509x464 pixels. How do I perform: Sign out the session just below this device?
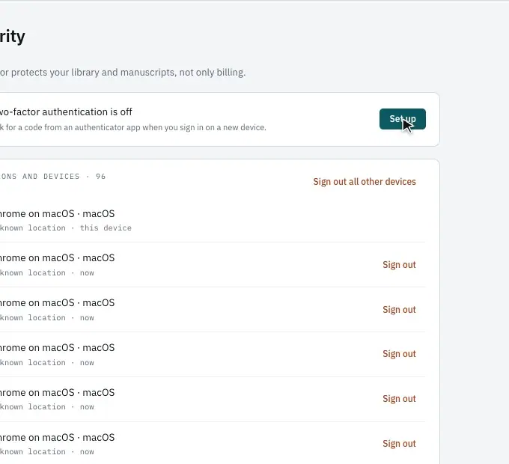(x=399, y=265)
